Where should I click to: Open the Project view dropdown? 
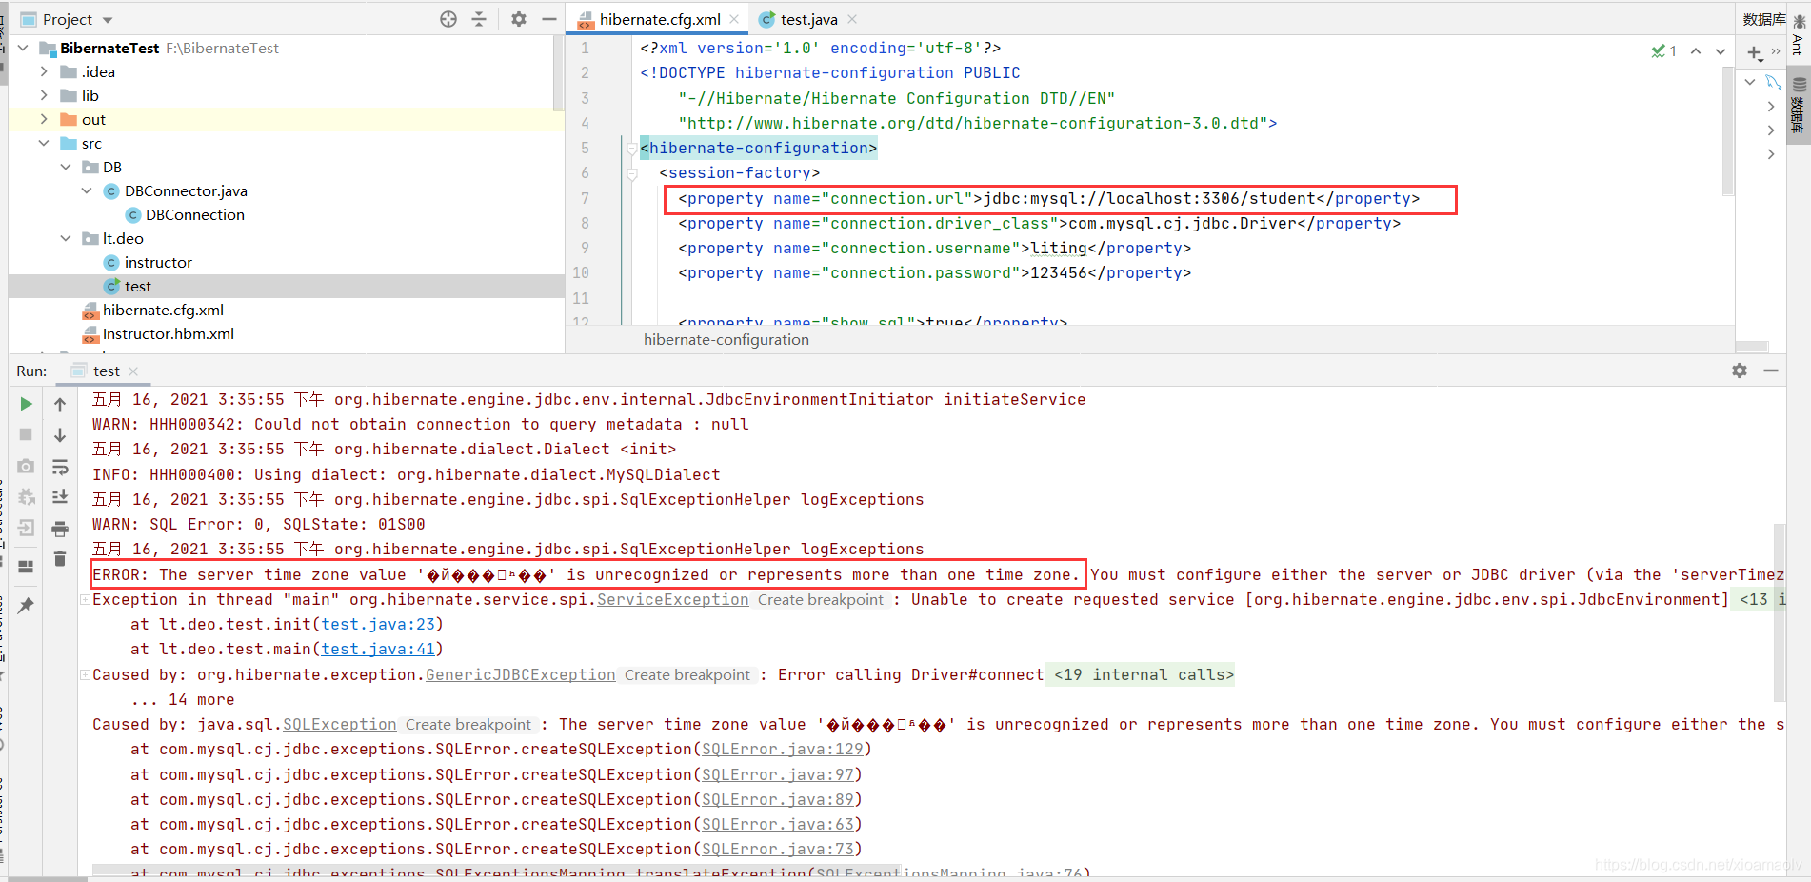click(x=108, y=20)
